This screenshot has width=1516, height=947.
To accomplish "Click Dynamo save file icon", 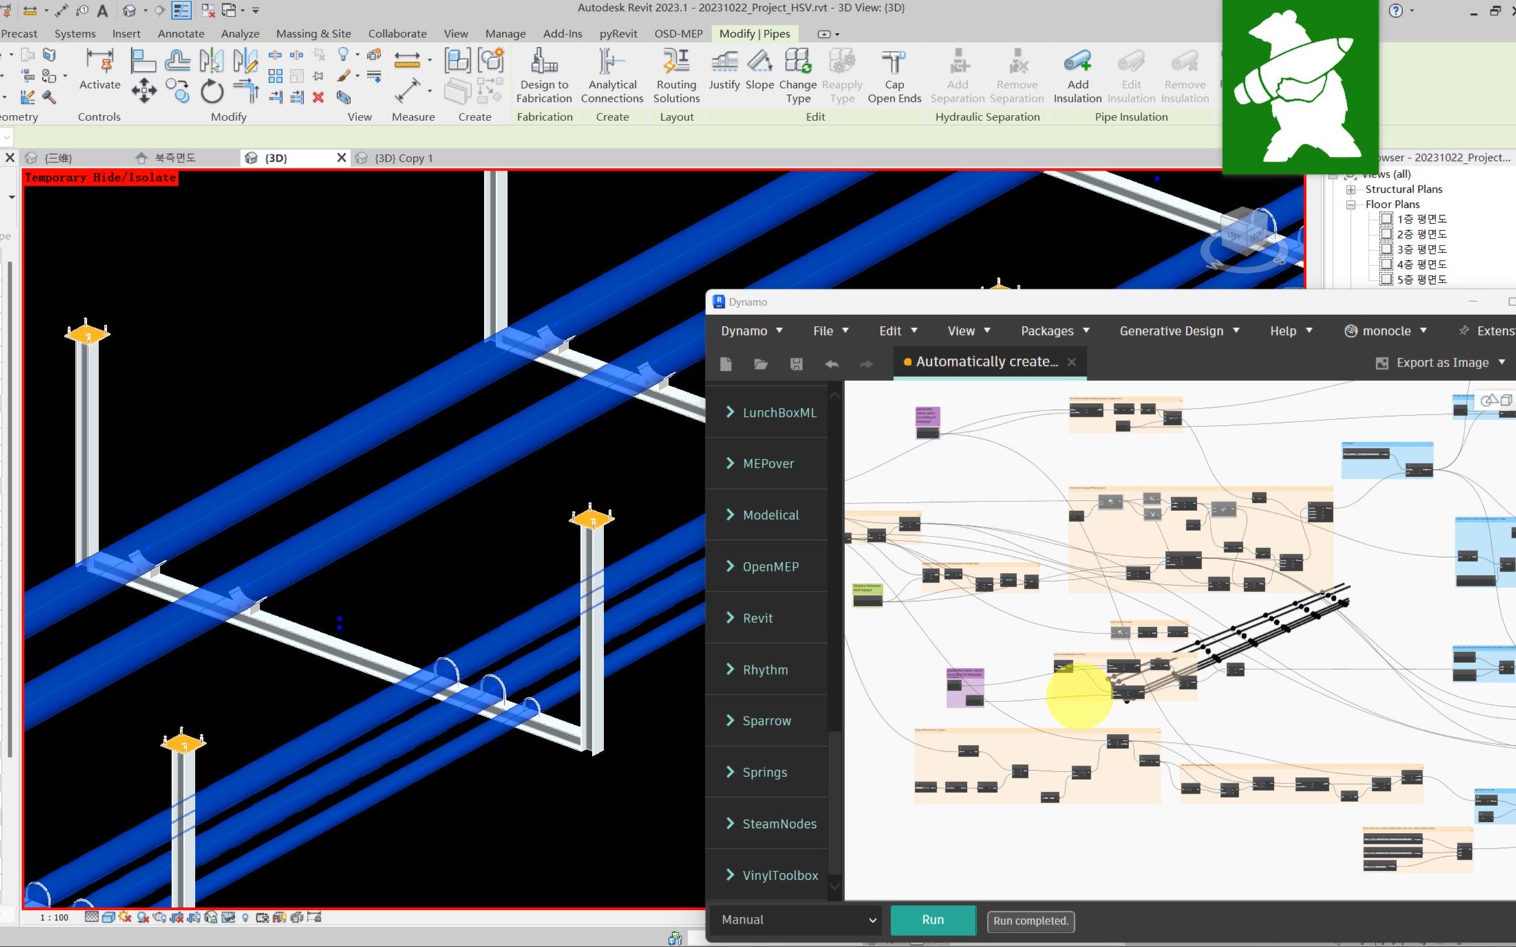I will pyautogui.click(x=796, y=364).
